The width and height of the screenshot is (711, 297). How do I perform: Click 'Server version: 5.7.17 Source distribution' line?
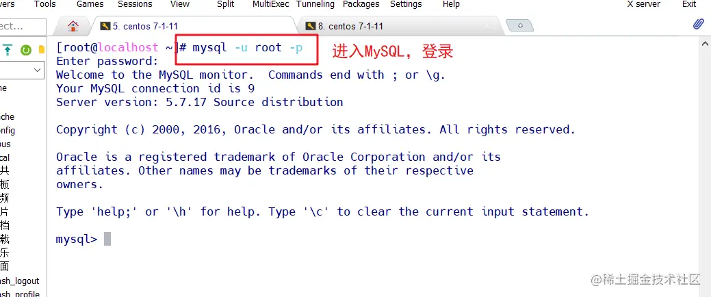pyautogui.click(x=200, y=102)
